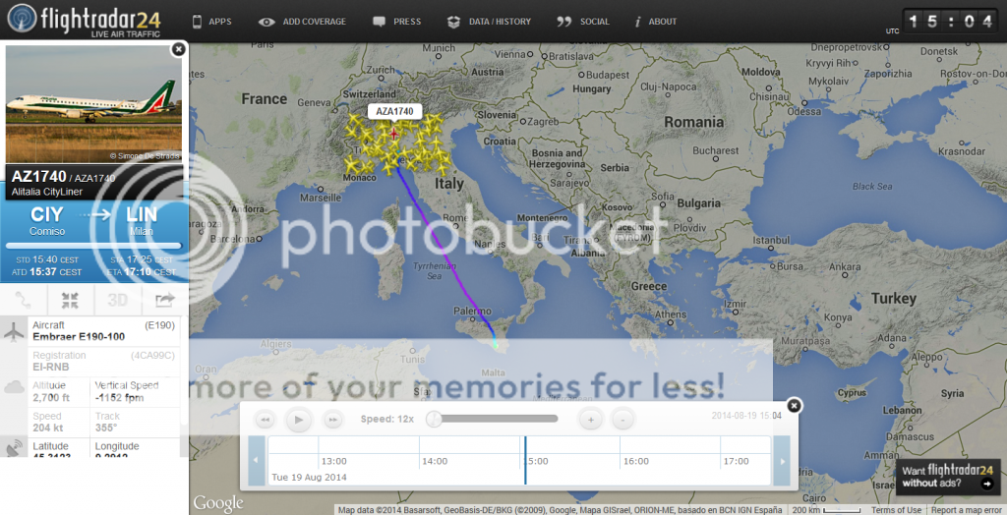This screenshot has width=1007, height=515.
Task: Open the Add Coverage menu item
Action: pyautogui.click(x=302, y=22)
